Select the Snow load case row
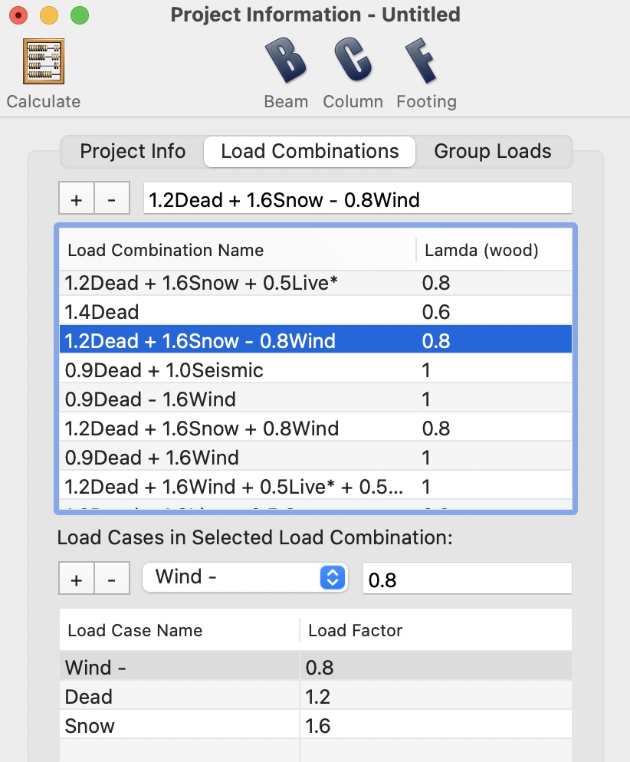Screen dimensions: 630x762 [x=179, y=726]
